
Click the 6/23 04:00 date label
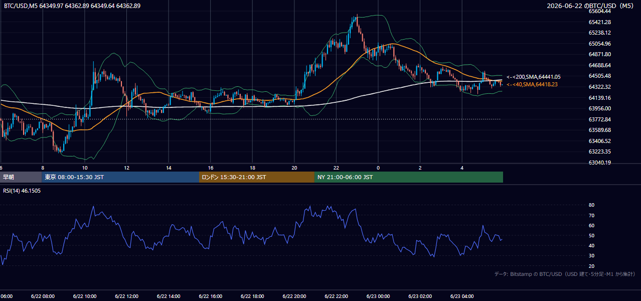pyautogui.click(x=462, y=296)
